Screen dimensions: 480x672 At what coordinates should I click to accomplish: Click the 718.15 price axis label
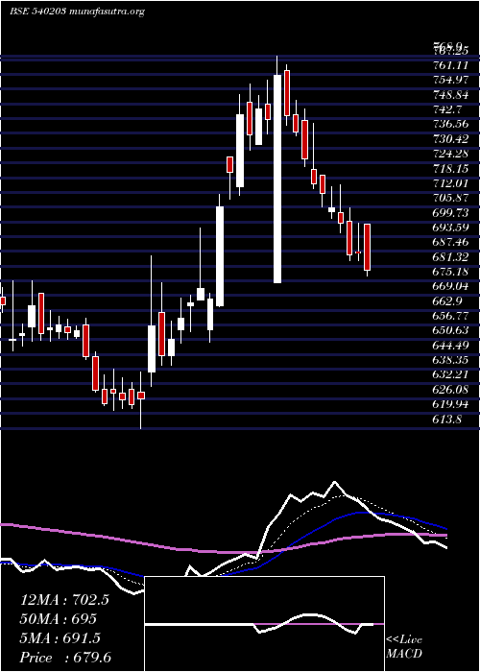coord(450,168)
